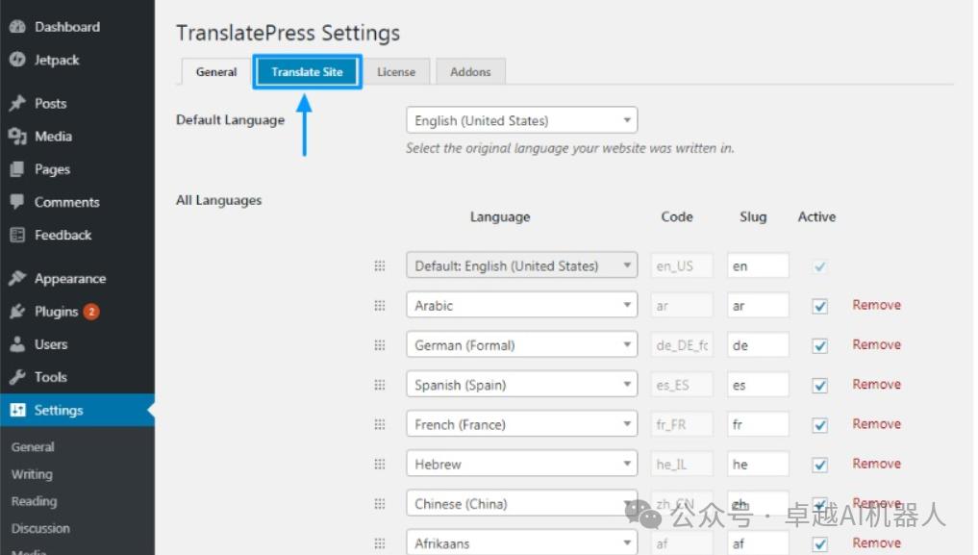The image size is (978, 555).
Task: Click the Plugins update count badge
Action: (x=91, y=312)
